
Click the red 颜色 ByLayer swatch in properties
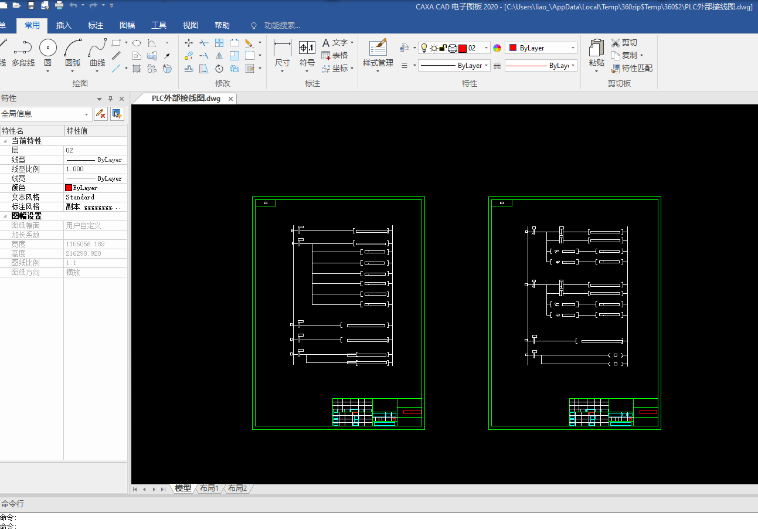[69, 188]
